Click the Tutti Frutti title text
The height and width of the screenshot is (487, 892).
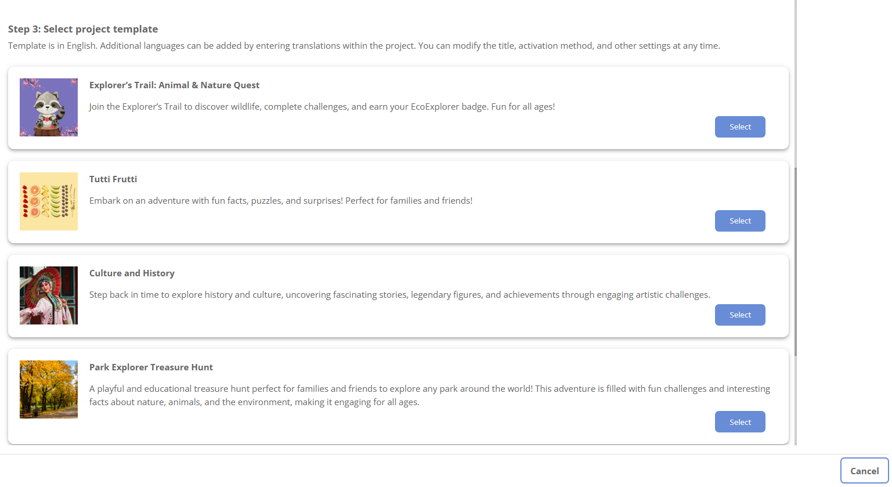coord(113,179)
